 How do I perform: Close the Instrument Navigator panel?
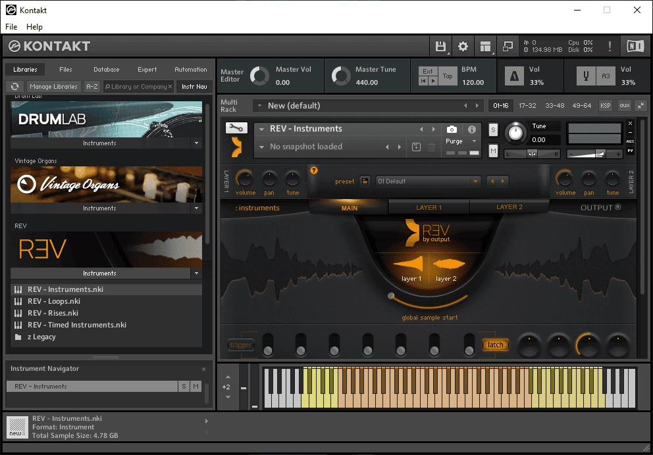[x=203, y=369]
